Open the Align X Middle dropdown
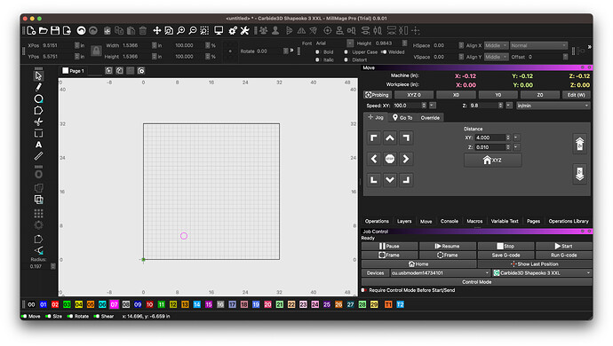This screenshot has height=346, width=613. (x=496, y=46)
